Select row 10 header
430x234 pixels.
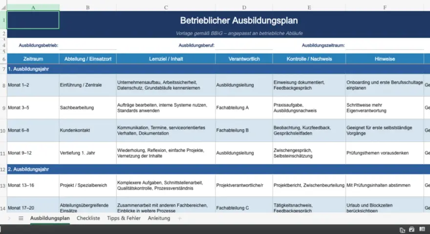pos(3,131)
